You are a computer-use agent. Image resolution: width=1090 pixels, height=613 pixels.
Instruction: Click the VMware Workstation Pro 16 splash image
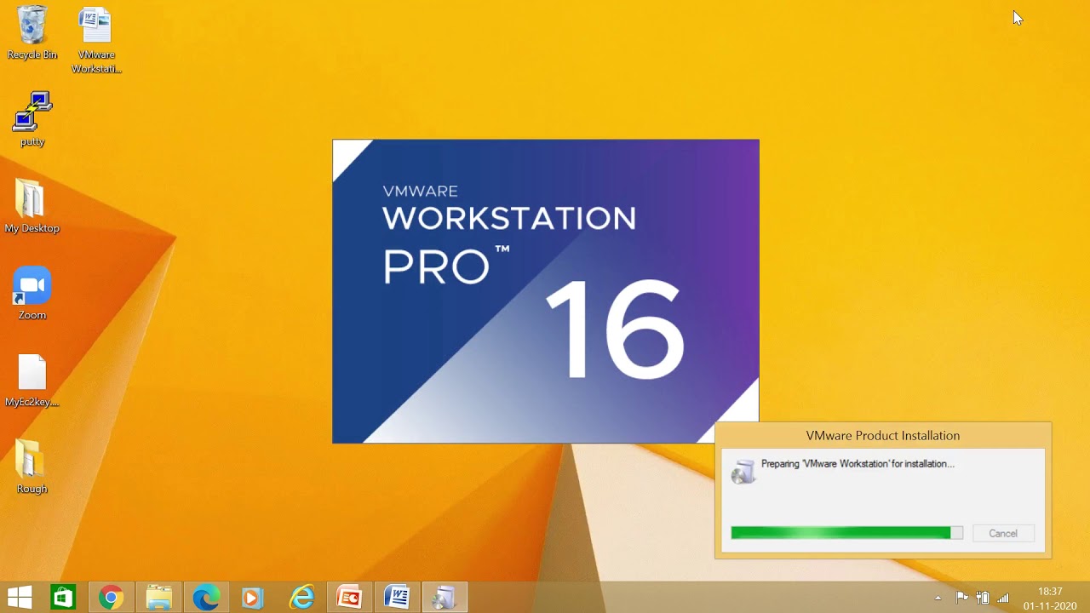pyautogui.click(x=545, y=291)
